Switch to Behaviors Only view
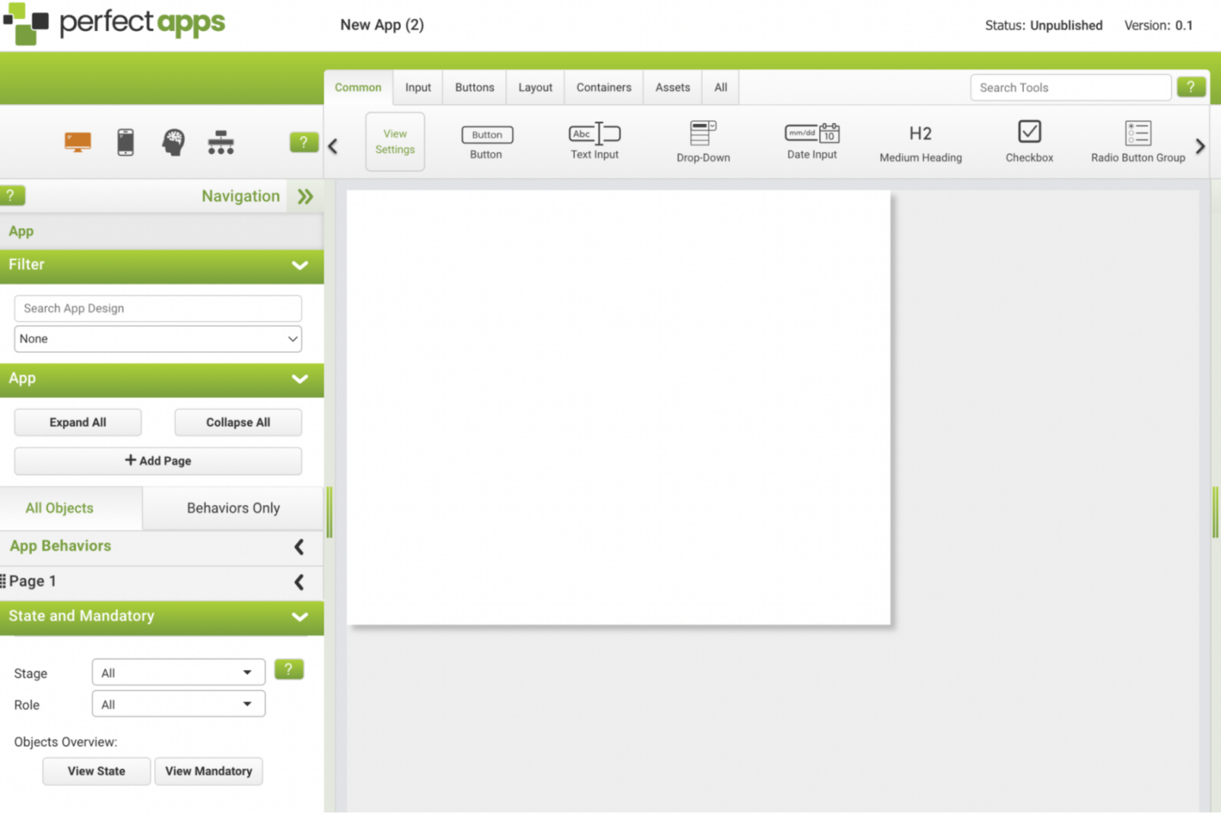The height and width of the screenshot is (813, 1221). 233,508
